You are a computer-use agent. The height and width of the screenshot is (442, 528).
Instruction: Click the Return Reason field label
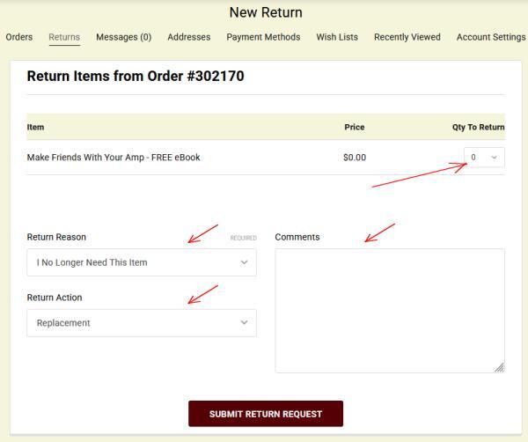(56, 237)
